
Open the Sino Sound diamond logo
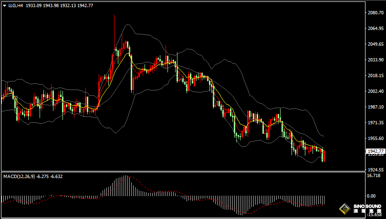click(345, 209)
